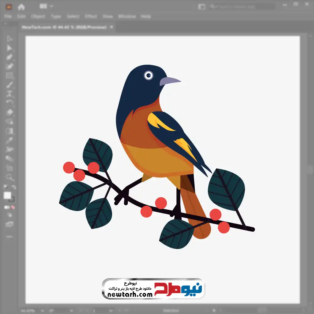Click the white Fill color swatch

pos(7,196)
